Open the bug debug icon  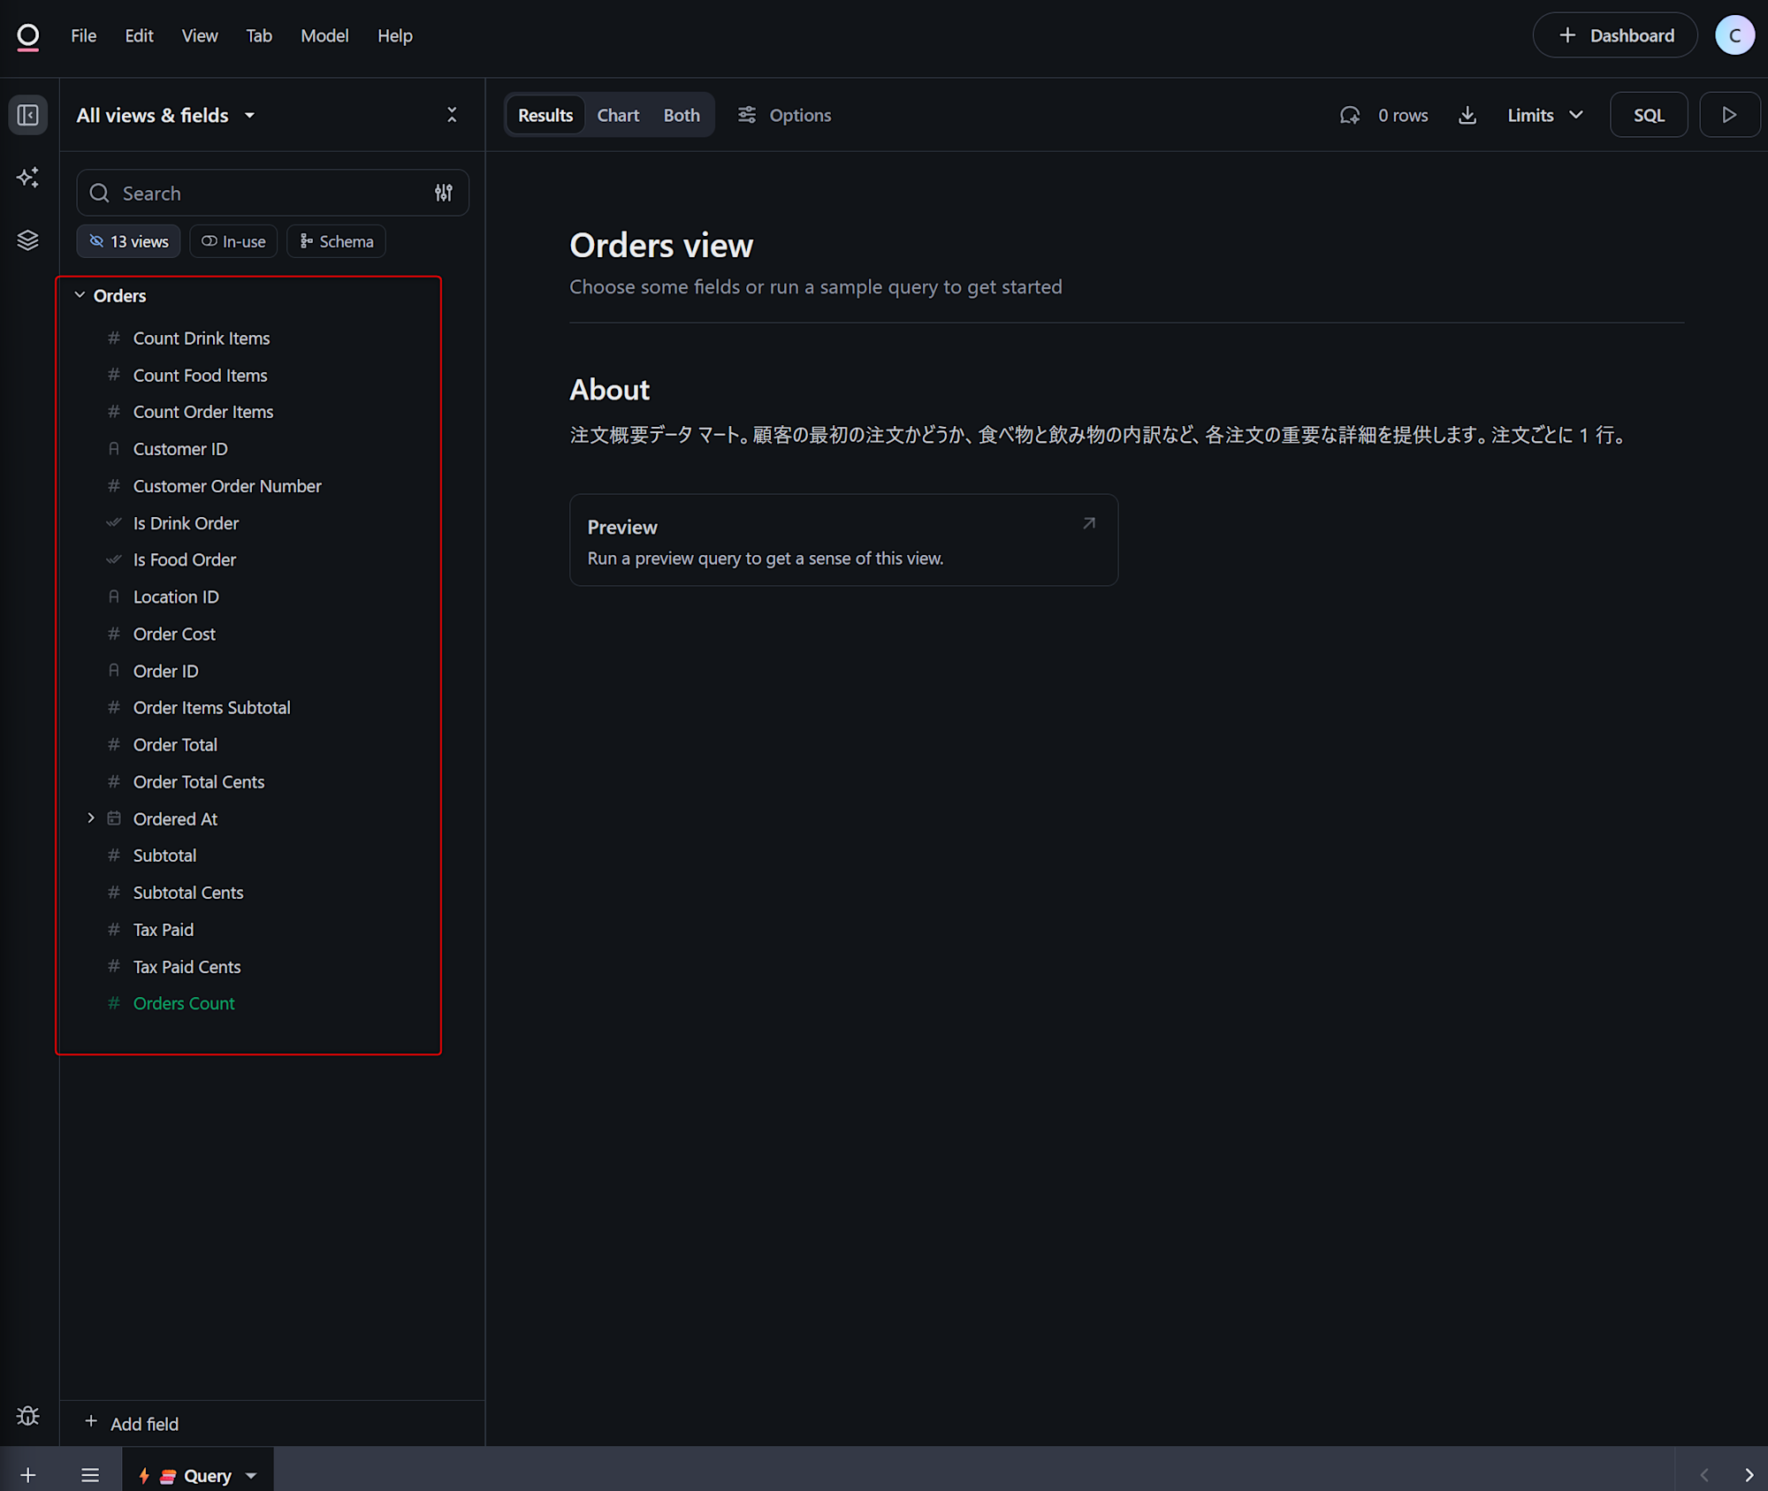27,1417
